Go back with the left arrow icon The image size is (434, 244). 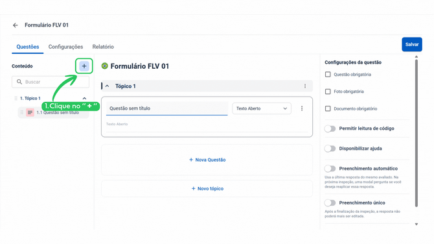pos(16,25)
